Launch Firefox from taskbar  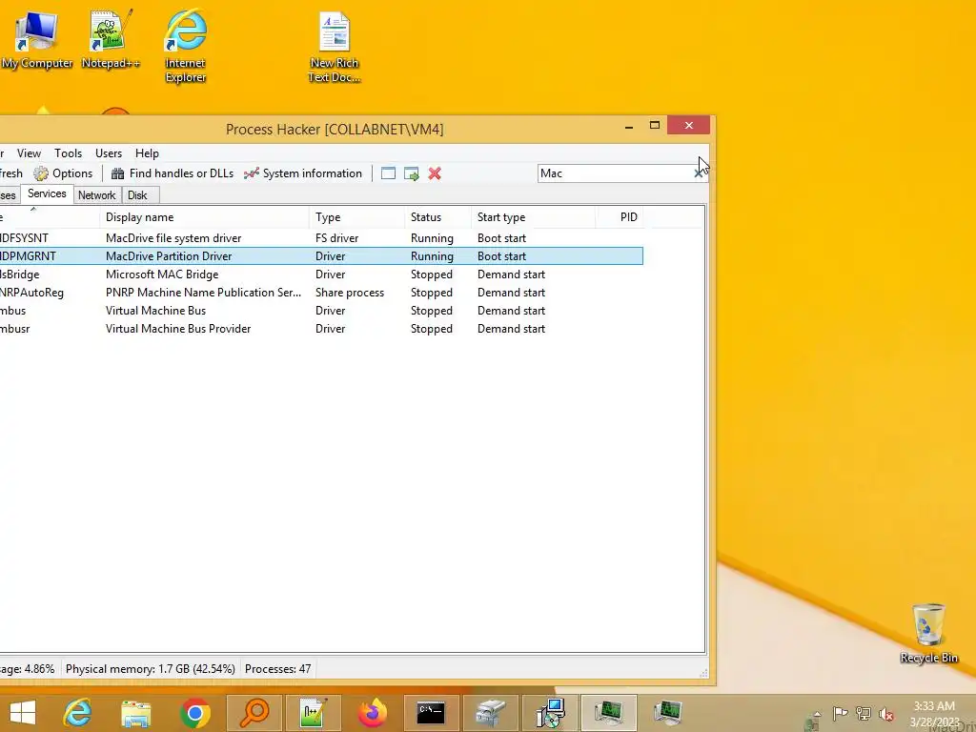pyautogui.click(x=373, y=713)
